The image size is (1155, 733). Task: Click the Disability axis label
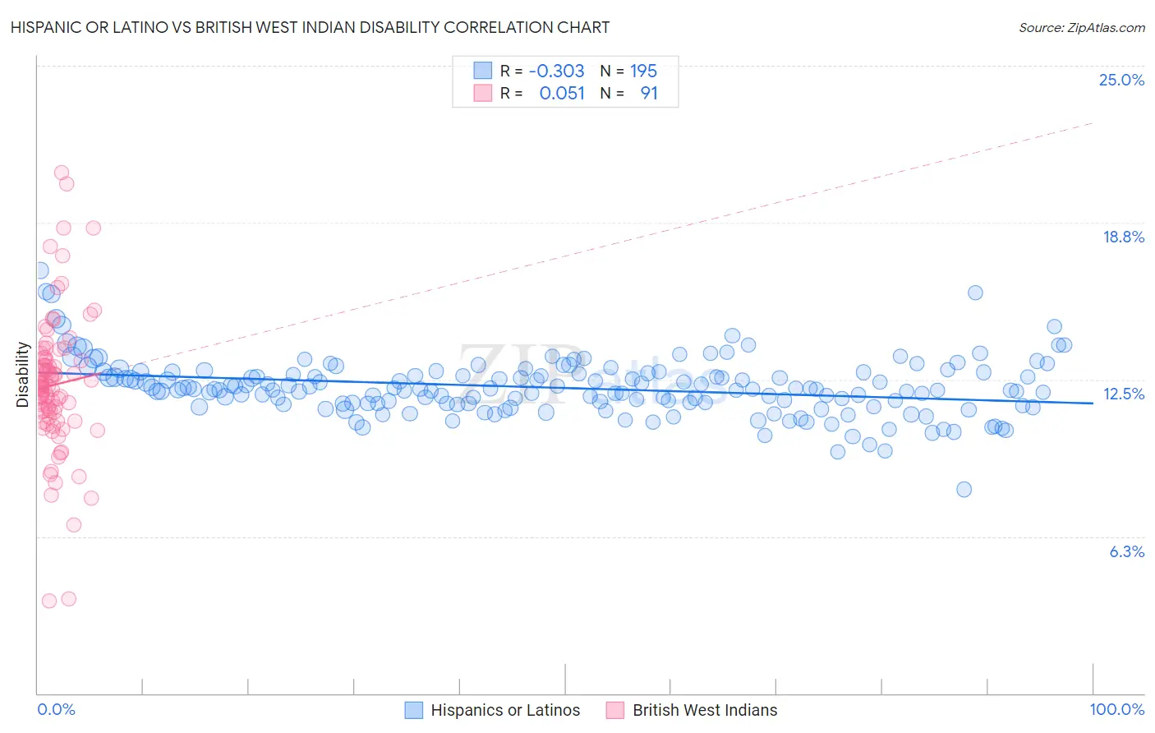pos(22,375)
